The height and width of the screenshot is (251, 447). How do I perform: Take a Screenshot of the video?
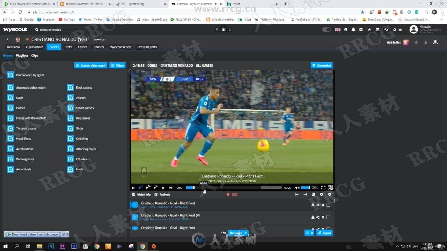[322, 65]
